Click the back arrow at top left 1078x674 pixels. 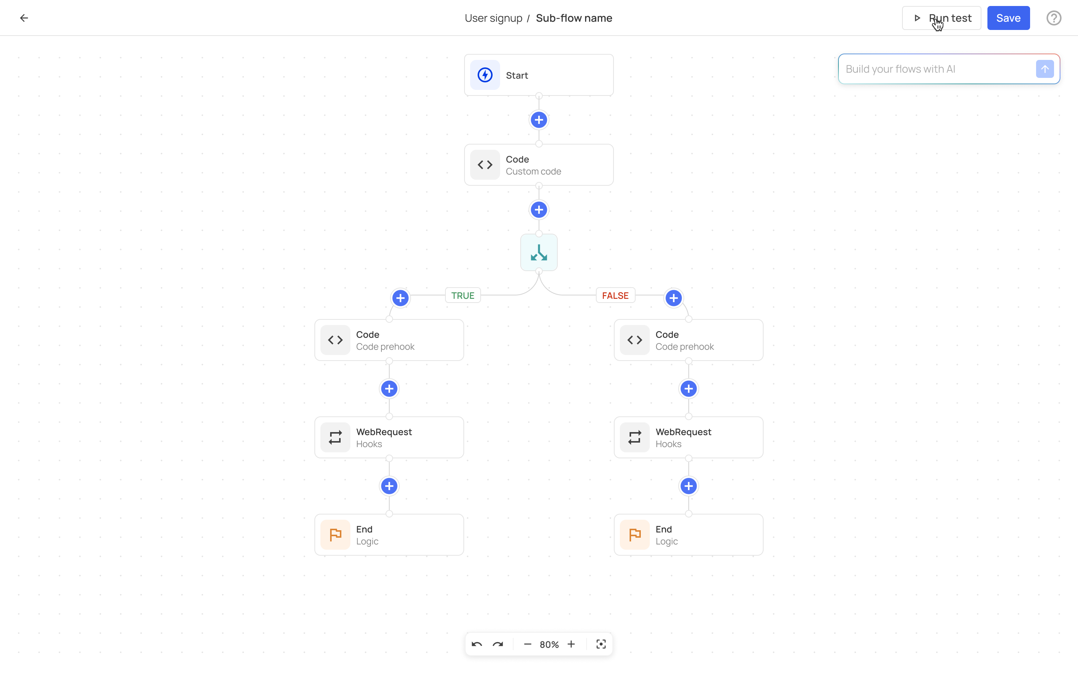(24, 18)
